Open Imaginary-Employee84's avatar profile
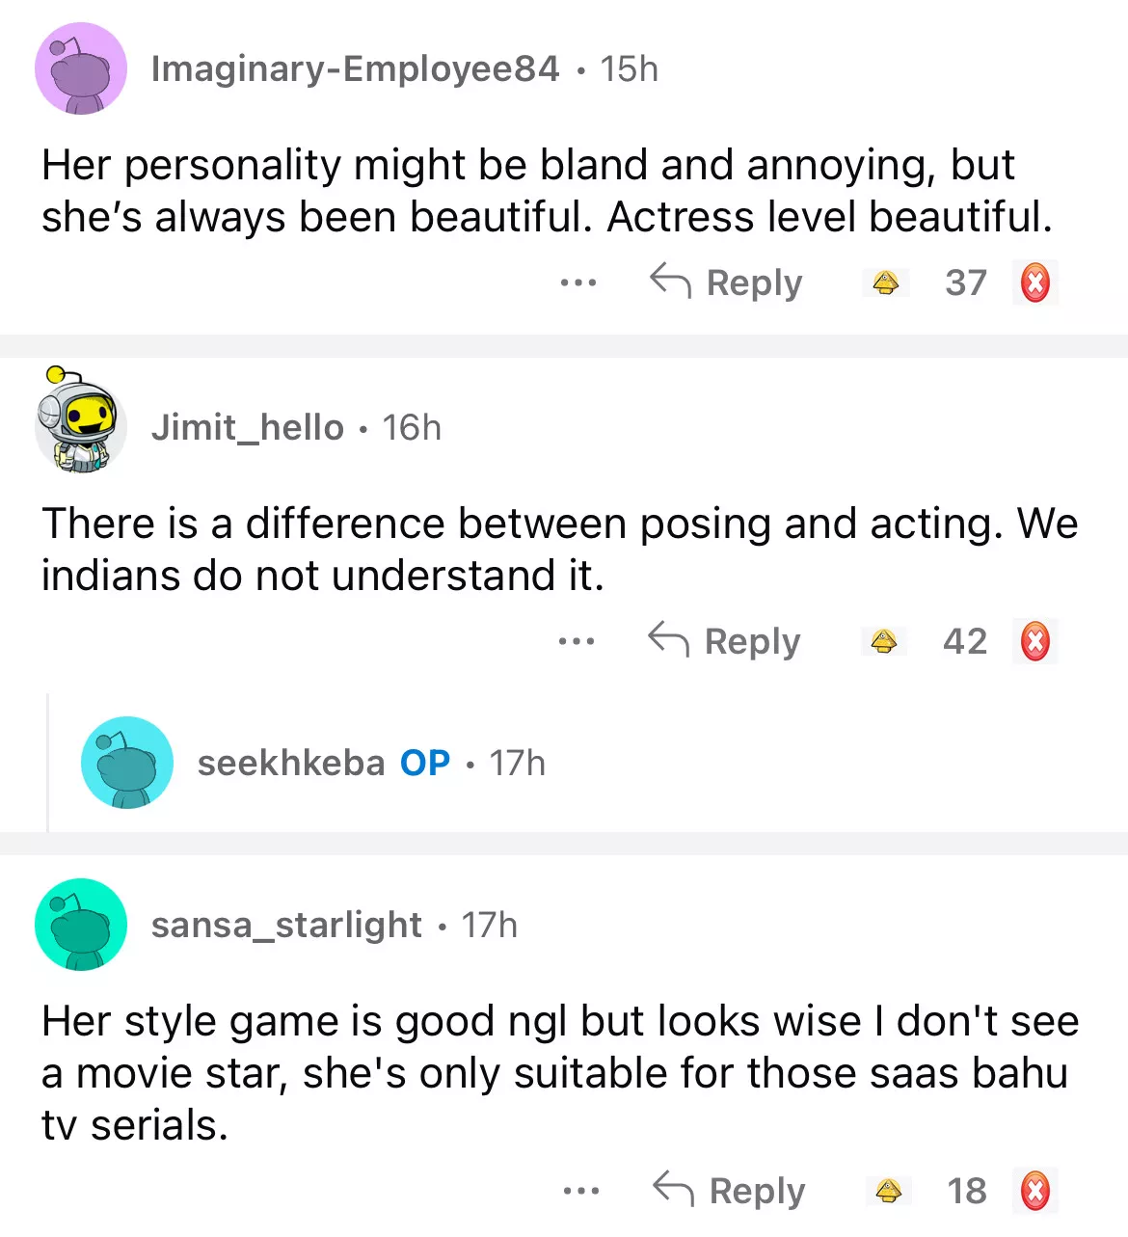Image resolution: width=1128 pixels, height=1237 pixels. pyautogui.click(x=81, y=69)
